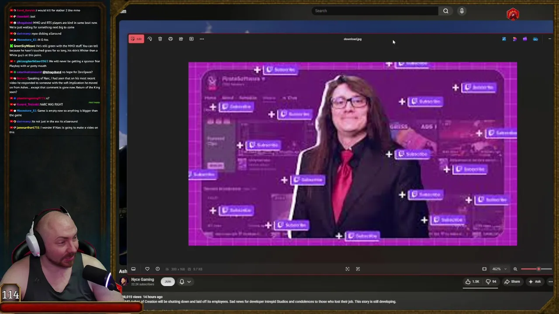Image resolution: width=559 pixels, height=314 pixels.
Task: Open the purple Clipchamp icon at top right
Action: (x=525, y=39)
